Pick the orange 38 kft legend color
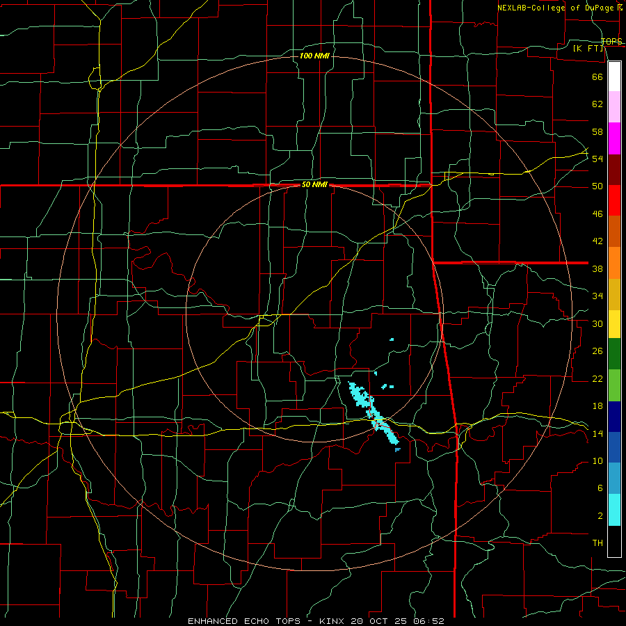This screenshot has width=626, height=626. (614, 263)
